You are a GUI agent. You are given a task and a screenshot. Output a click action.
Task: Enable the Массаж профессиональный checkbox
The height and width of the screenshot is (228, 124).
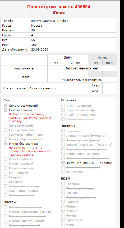tap(6, 212)
